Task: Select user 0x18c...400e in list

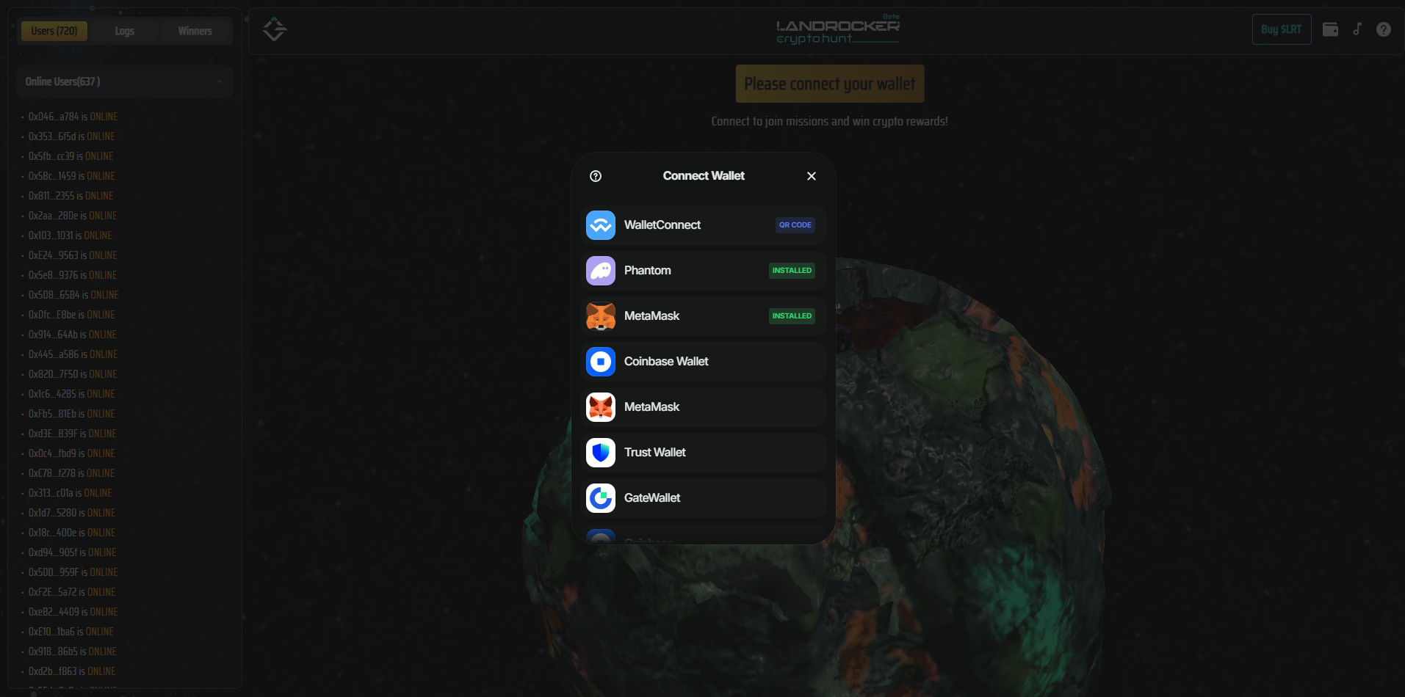Action: pos(71,533)
